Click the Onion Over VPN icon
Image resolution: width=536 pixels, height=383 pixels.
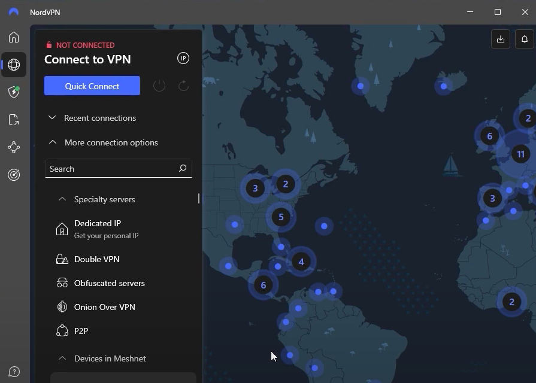click(x=62, y=307)
